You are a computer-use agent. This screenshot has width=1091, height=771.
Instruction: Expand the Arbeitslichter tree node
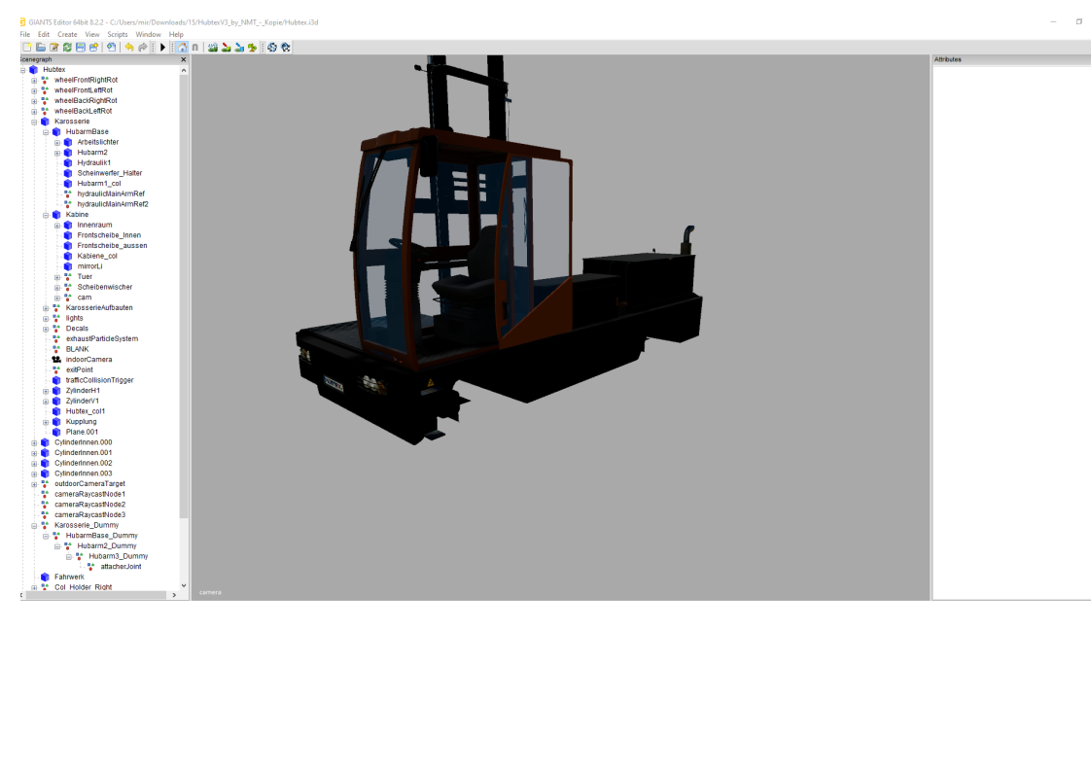tap(57, 142)
